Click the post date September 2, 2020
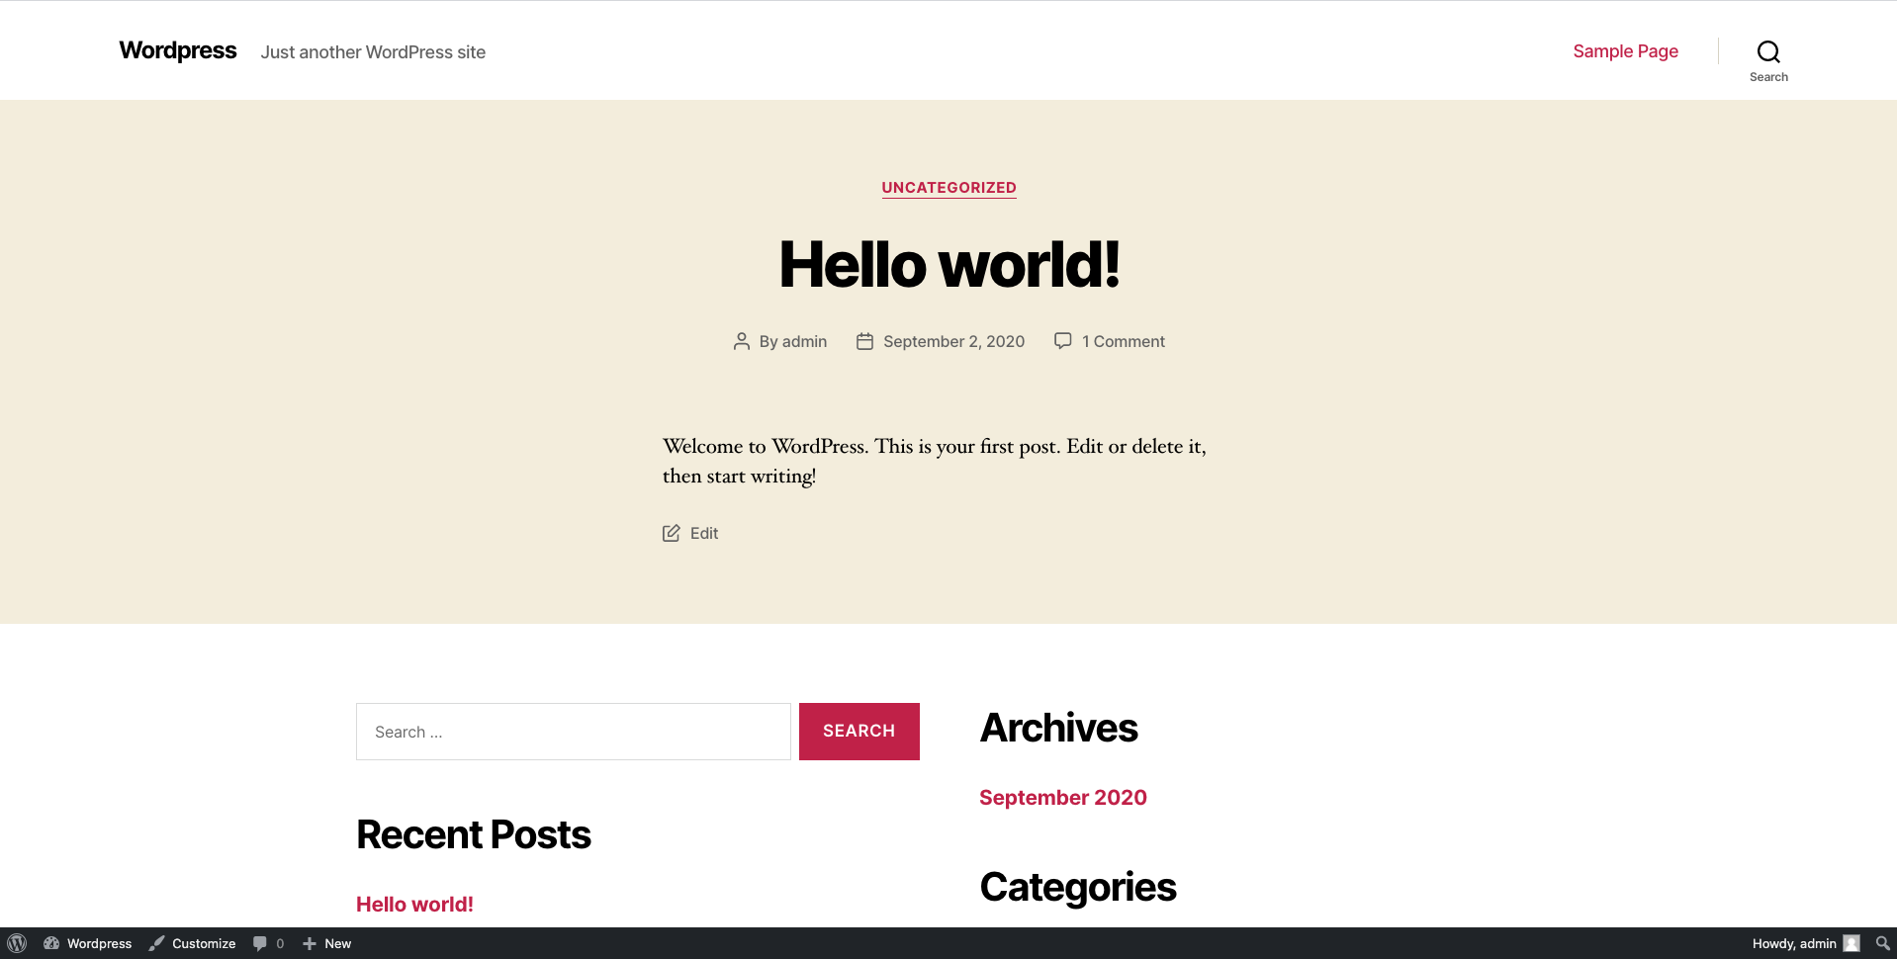The image size is (1897, 959). 953,341
